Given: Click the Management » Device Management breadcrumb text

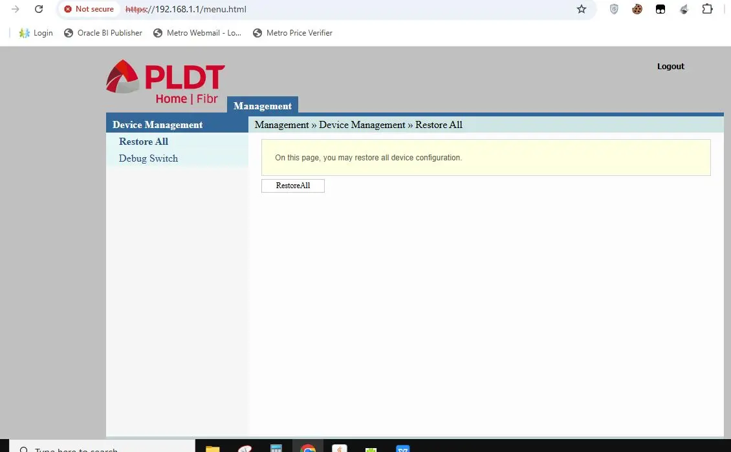Looking at the screenshot, I should [x=330, y=124].
